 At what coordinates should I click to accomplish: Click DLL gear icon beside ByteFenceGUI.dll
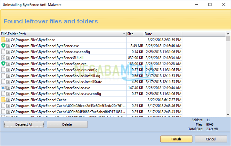pyautogui.click(x=3, y=58)
